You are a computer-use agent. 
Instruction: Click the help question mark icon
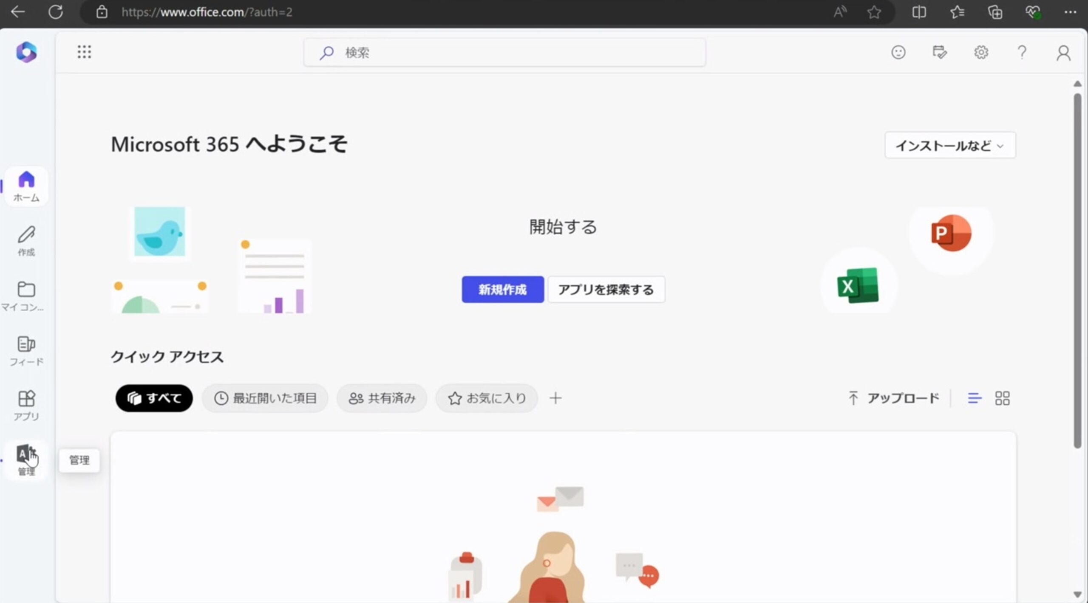click(1022, 52)
